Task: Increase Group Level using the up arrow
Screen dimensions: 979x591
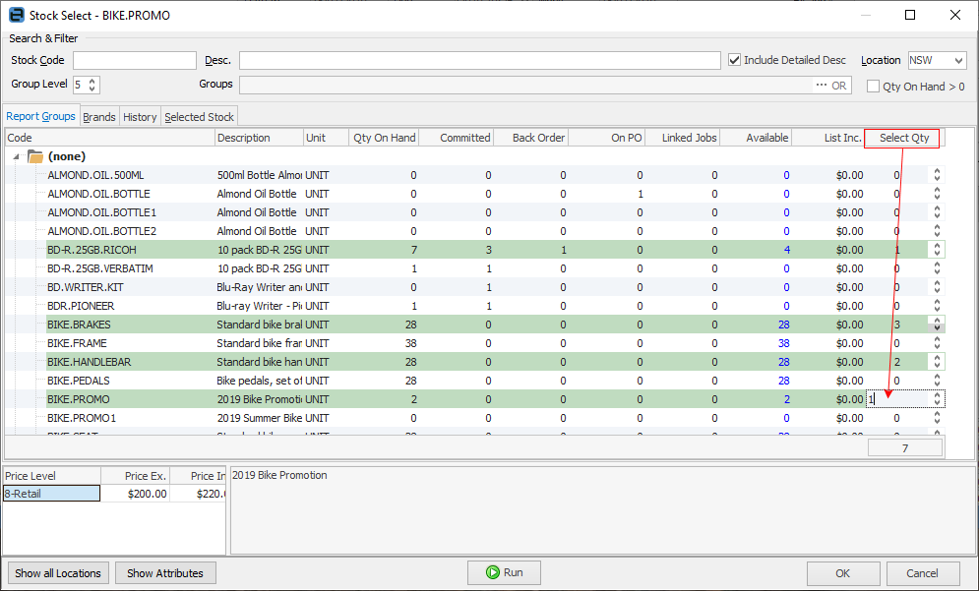Action: pyautogui.click(x=93, y=81)
